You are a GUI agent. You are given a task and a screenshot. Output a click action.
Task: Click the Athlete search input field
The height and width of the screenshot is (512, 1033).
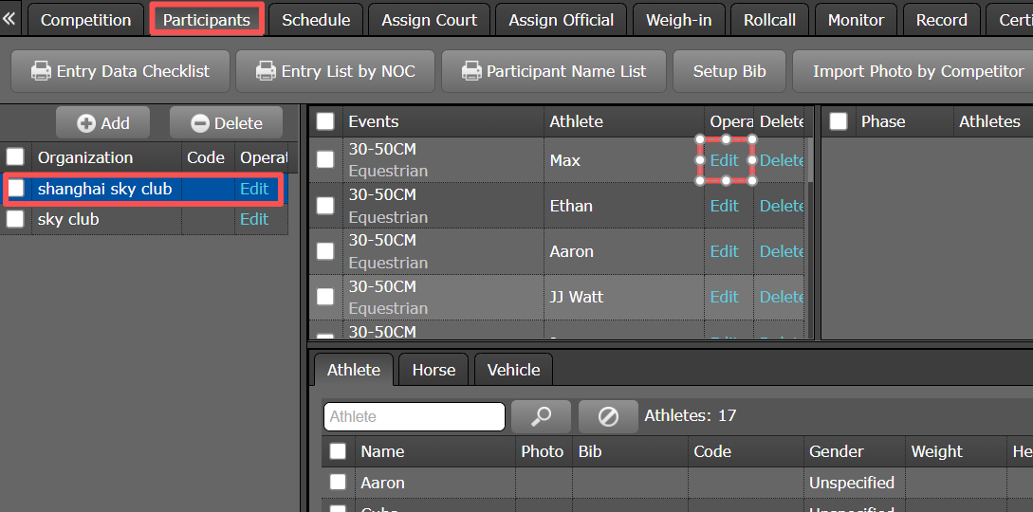click(414, 416)
